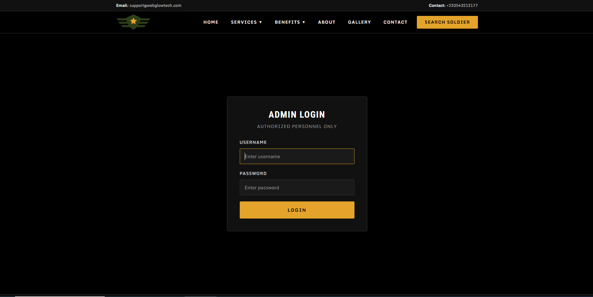Focus the password input field
The width and height of the screenshot is (593, 297).
[x=297, y=187]
